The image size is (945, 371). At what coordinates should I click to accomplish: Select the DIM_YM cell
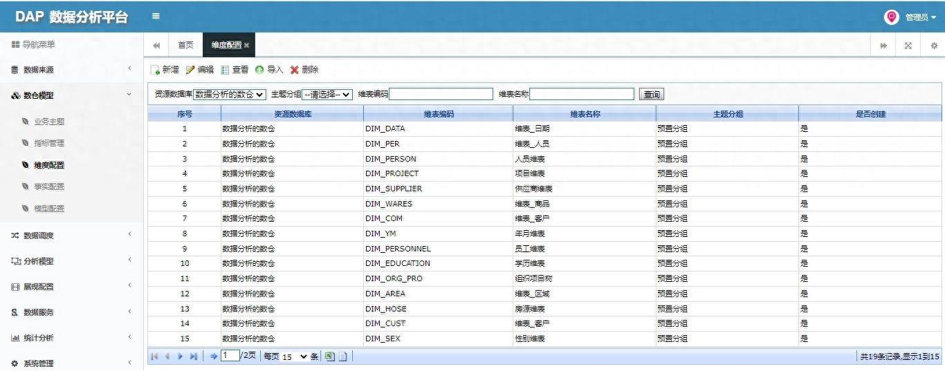[x=439, y=234]
